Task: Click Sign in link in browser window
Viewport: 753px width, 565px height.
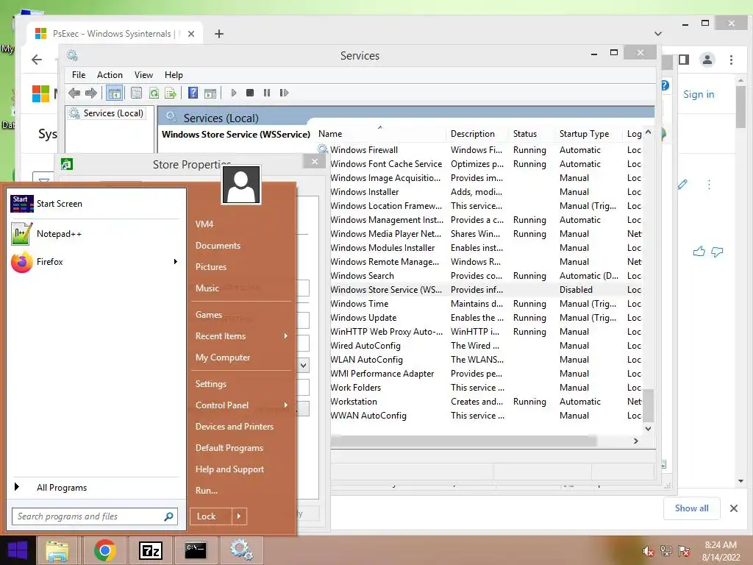Action: (699, 95)
